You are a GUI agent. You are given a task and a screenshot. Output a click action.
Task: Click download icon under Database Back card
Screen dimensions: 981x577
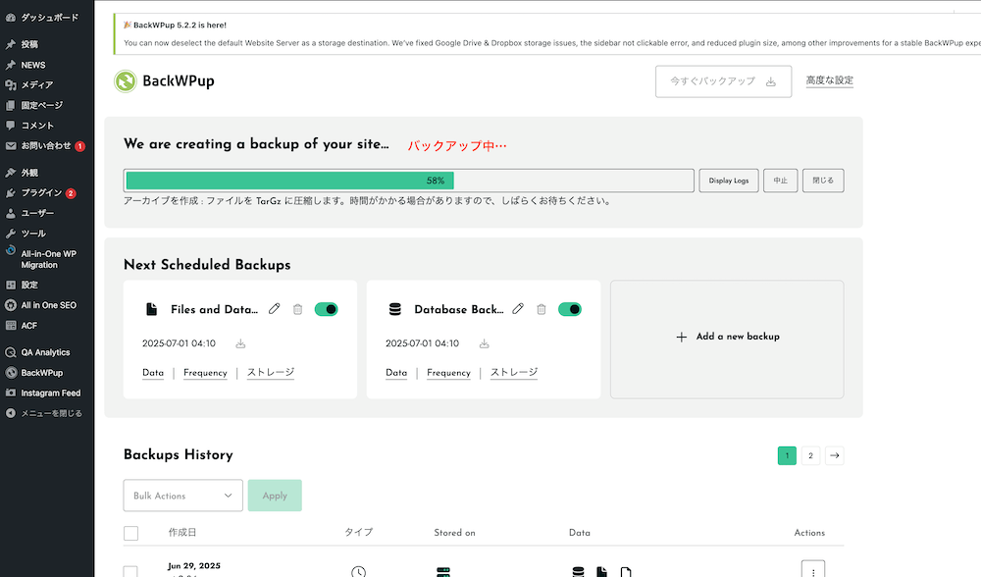pyautogui.click(x=484, y=343)
